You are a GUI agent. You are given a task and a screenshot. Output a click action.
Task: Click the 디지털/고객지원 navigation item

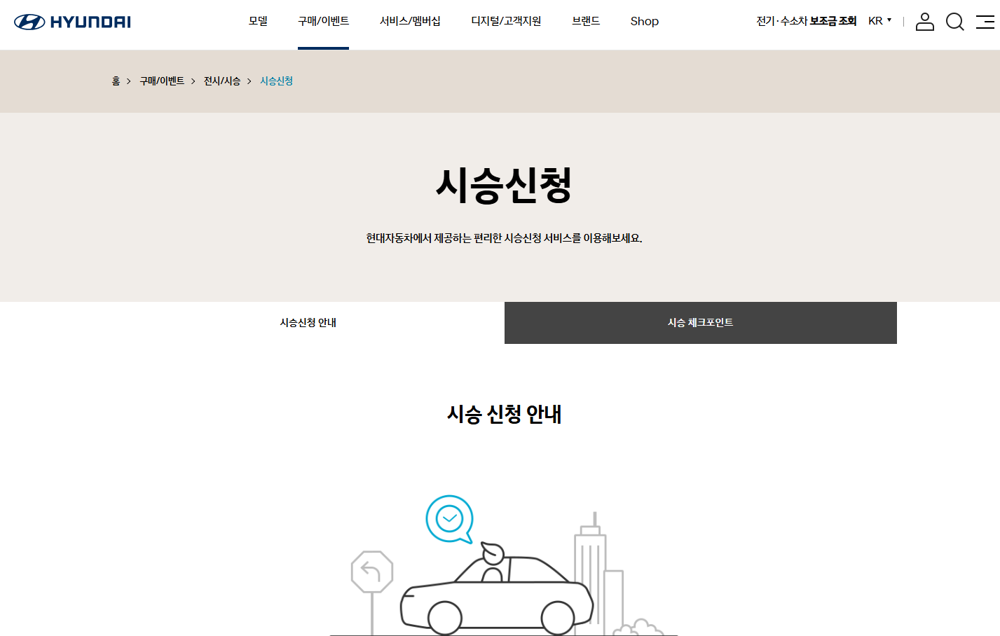(506, 21)
